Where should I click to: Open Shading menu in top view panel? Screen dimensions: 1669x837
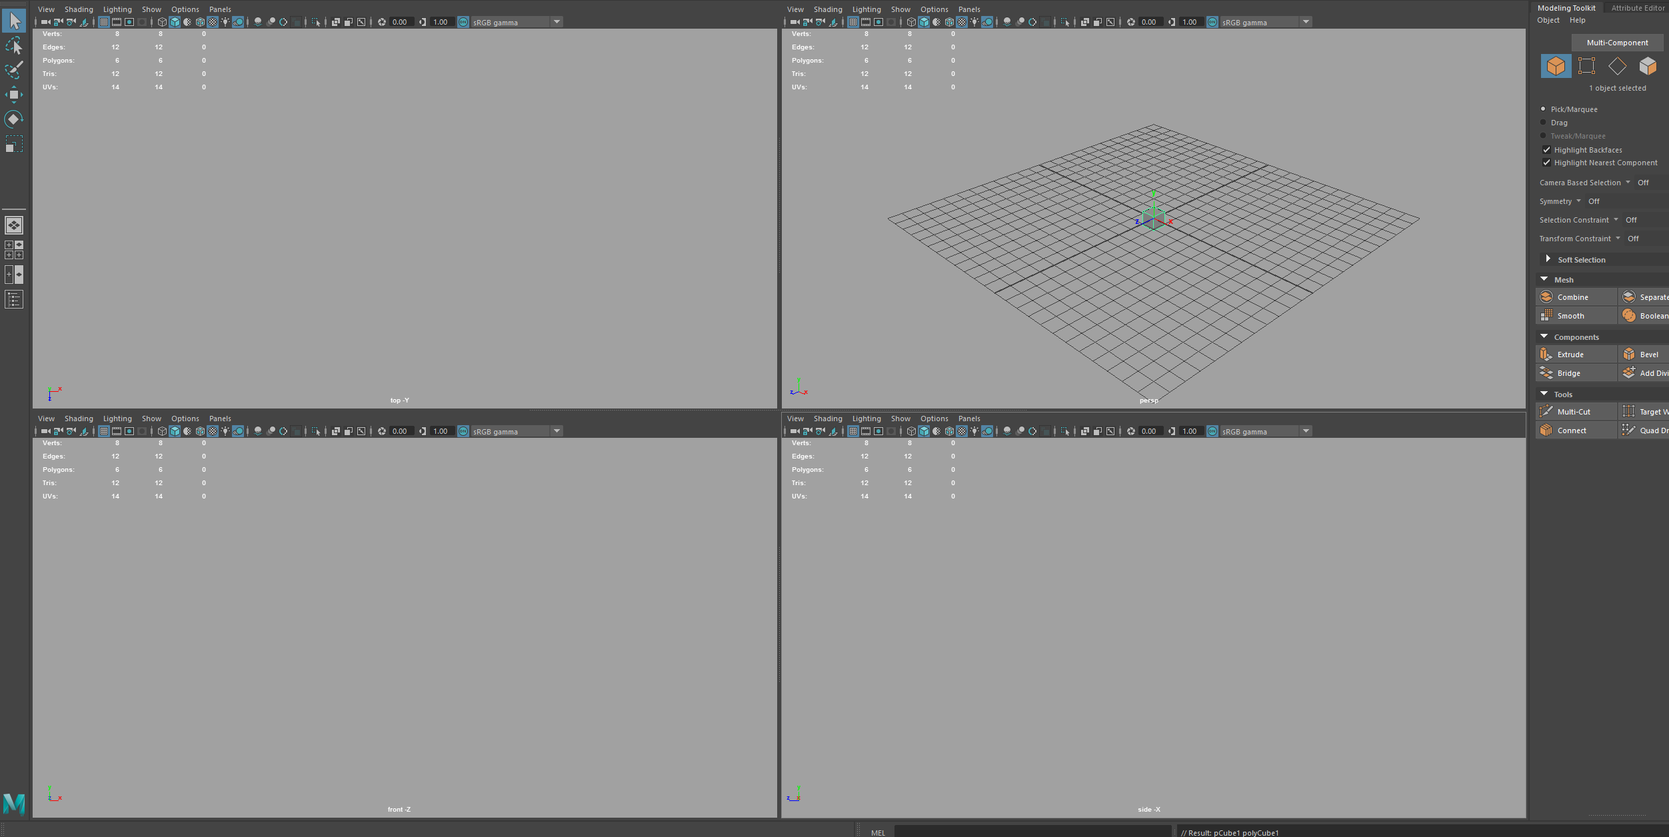(79, 9)
